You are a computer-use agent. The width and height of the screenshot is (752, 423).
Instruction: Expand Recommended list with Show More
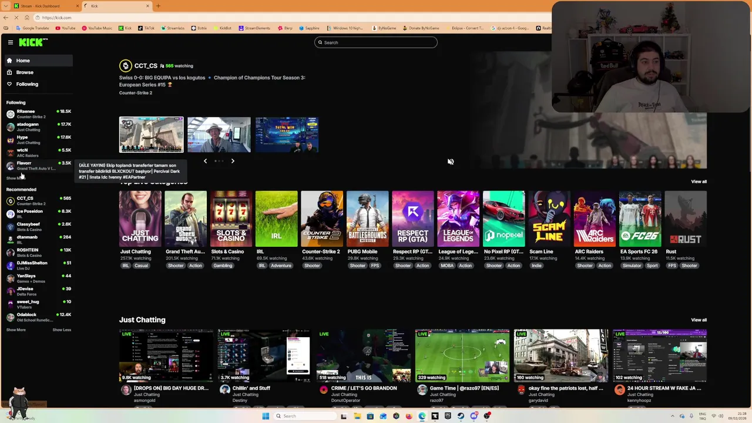coord(16,330)
